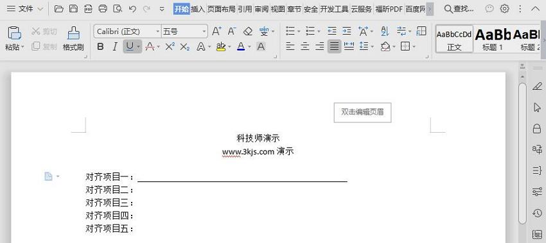Open the sliders settings icon in sidebar

pyautogui.click(x=537, y=192)
